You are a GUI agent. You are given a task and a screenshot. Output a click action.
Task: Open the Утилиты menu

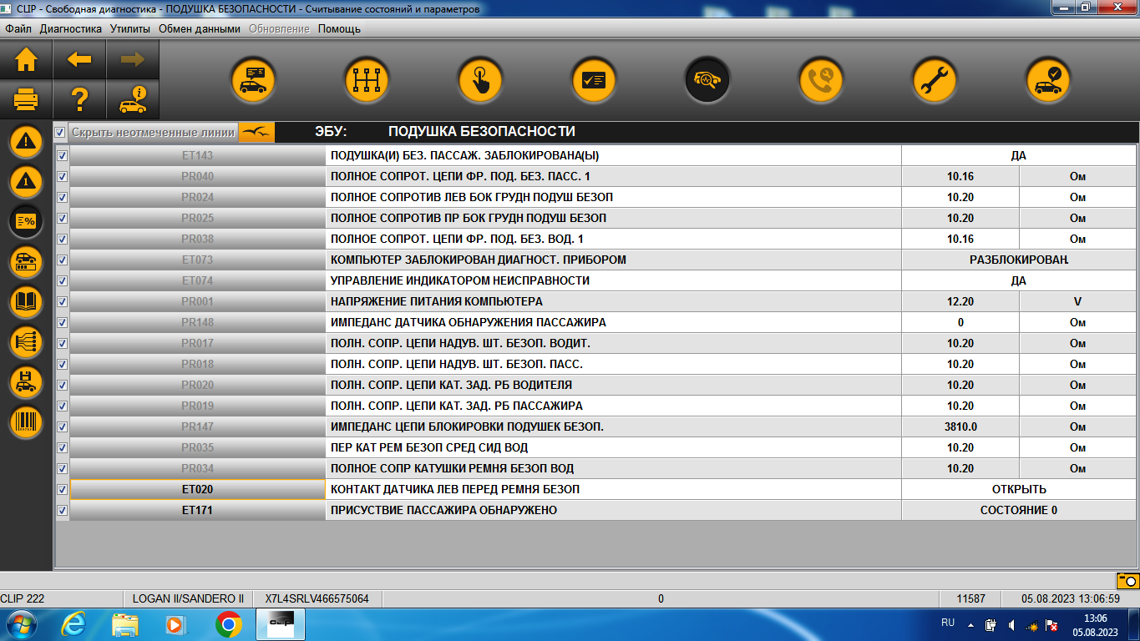[130, 28]
